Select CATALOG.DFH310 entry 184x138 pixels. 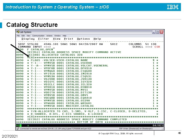point(79,68)
